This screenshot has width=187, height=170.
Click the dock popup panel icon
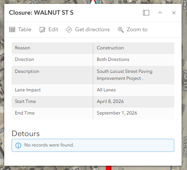click(x=146, y=13)
